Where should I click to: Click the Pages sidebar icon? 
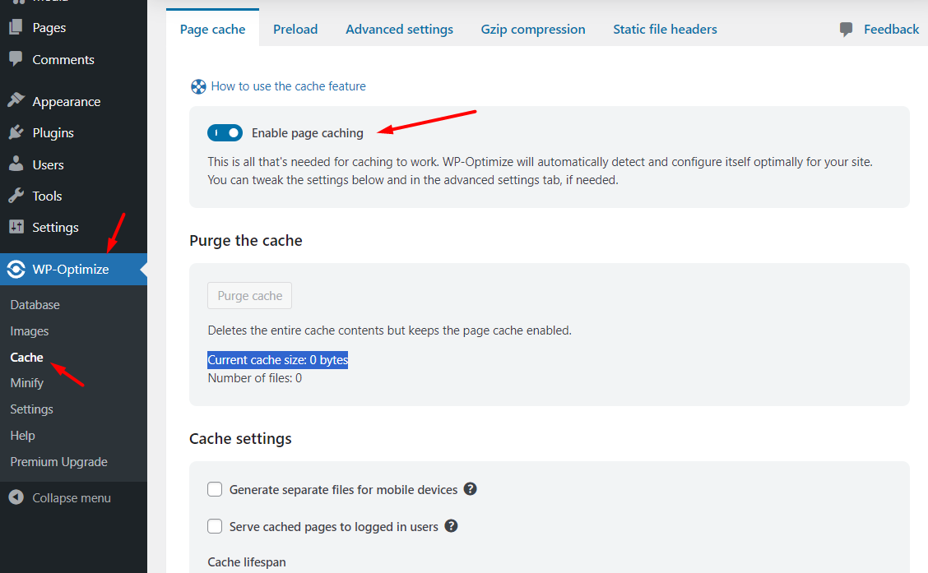(x=16, y=28)
